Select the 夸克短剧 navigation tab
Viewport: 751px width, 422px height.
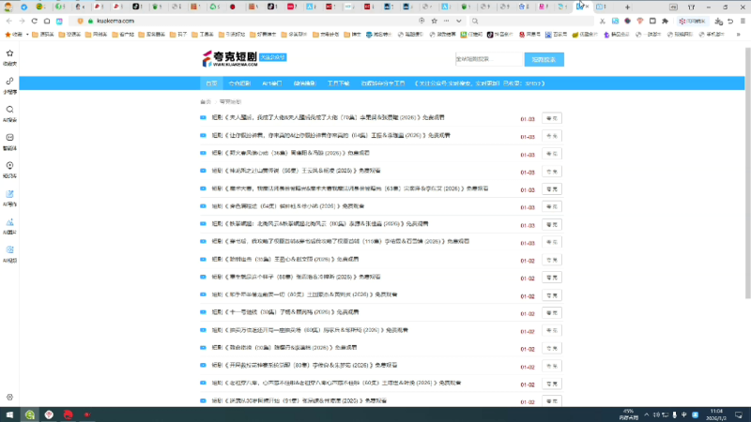tap(239, 83)
